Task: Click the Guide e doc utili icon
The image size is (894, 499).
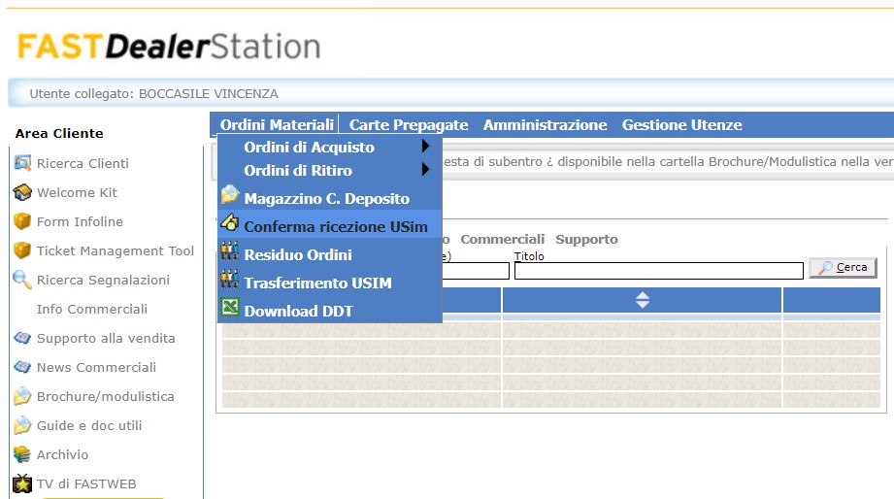Action: (x=22, y=425)
